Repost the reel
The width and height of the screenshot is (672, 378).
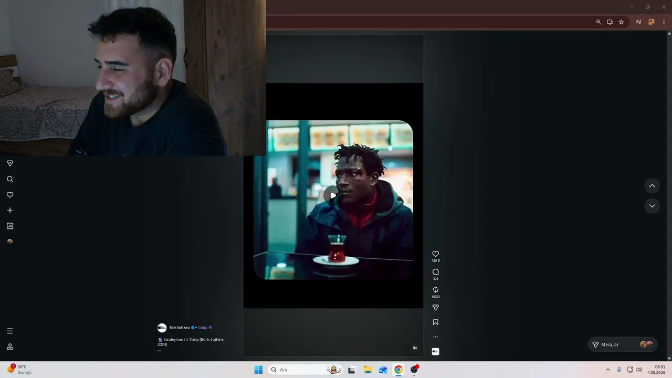435,290
